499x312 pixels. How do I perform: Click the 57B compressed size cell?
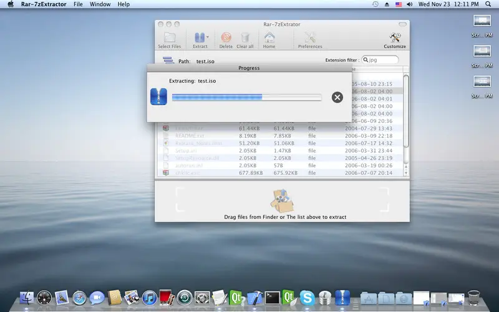pos(278,165)
